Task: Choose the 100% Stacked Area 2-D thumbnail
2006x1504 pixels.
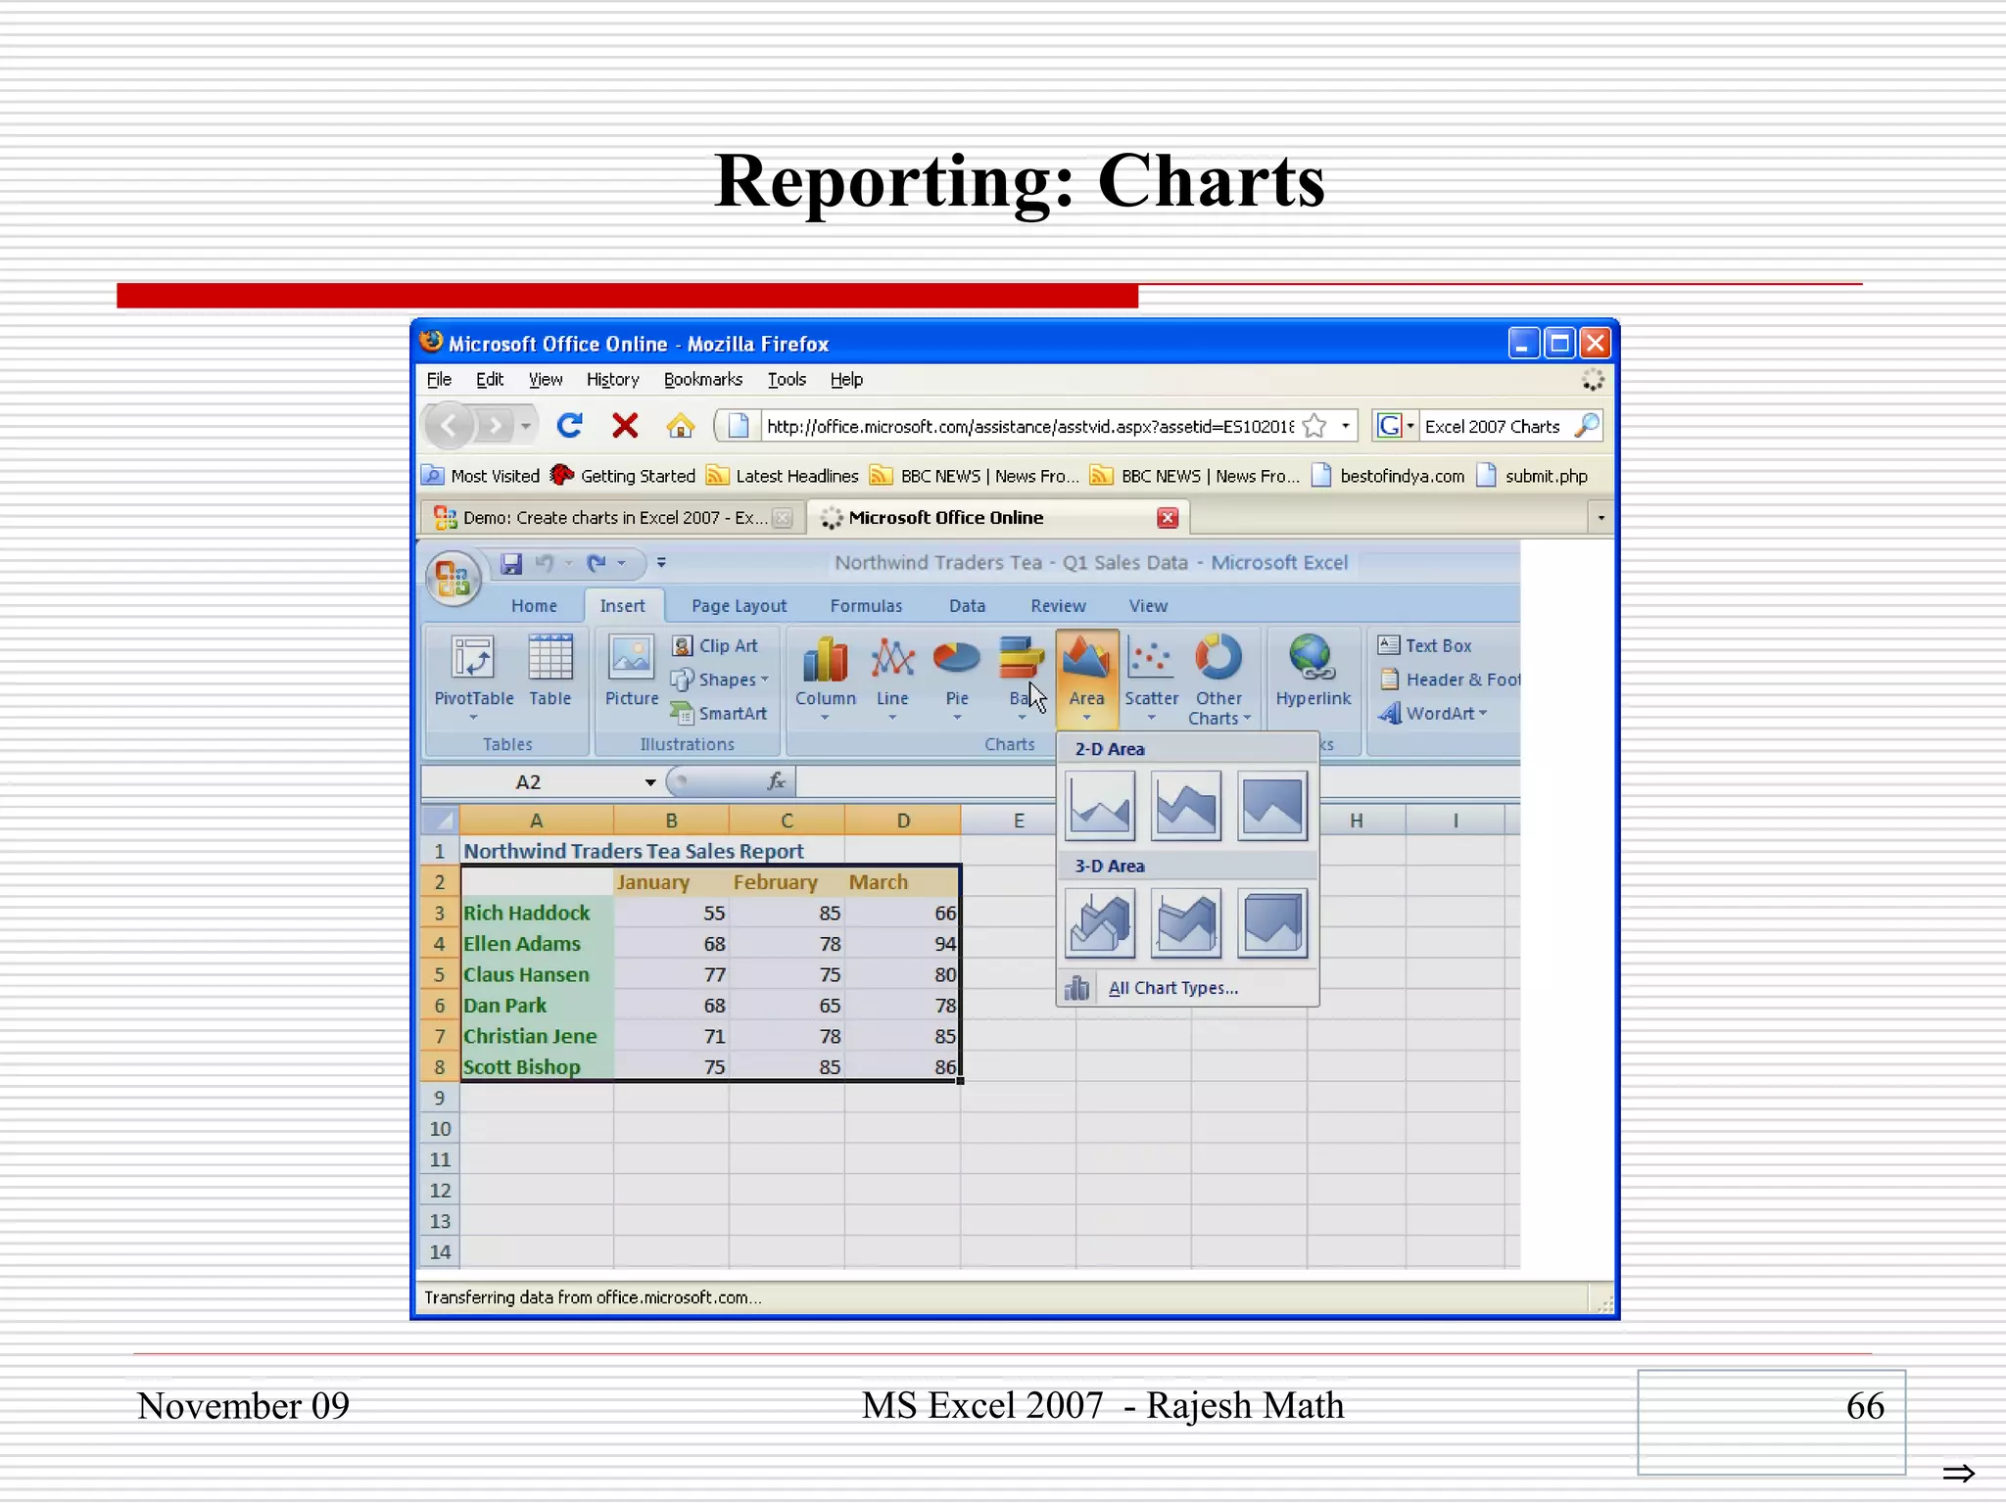Action: click(x=1271, y=806)
